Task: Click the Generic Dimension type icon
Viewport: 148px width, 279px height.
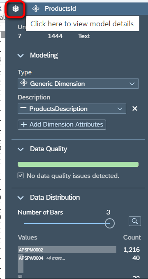Action: (24, 83)
